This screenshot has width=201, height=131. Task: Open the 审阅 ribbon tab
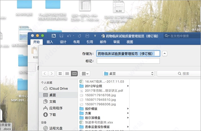point(116,42)
